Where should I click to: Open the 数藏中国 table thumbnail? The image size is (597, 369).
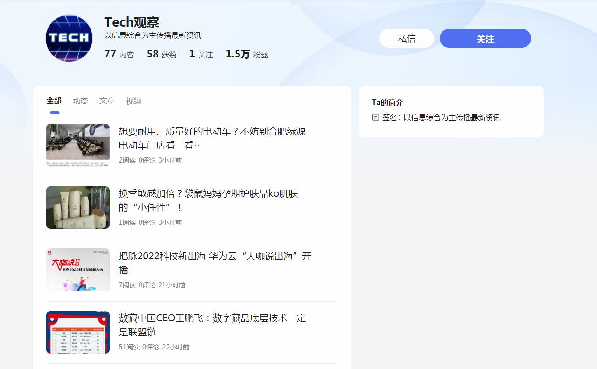pyautogui.click(x=78, y=332)
